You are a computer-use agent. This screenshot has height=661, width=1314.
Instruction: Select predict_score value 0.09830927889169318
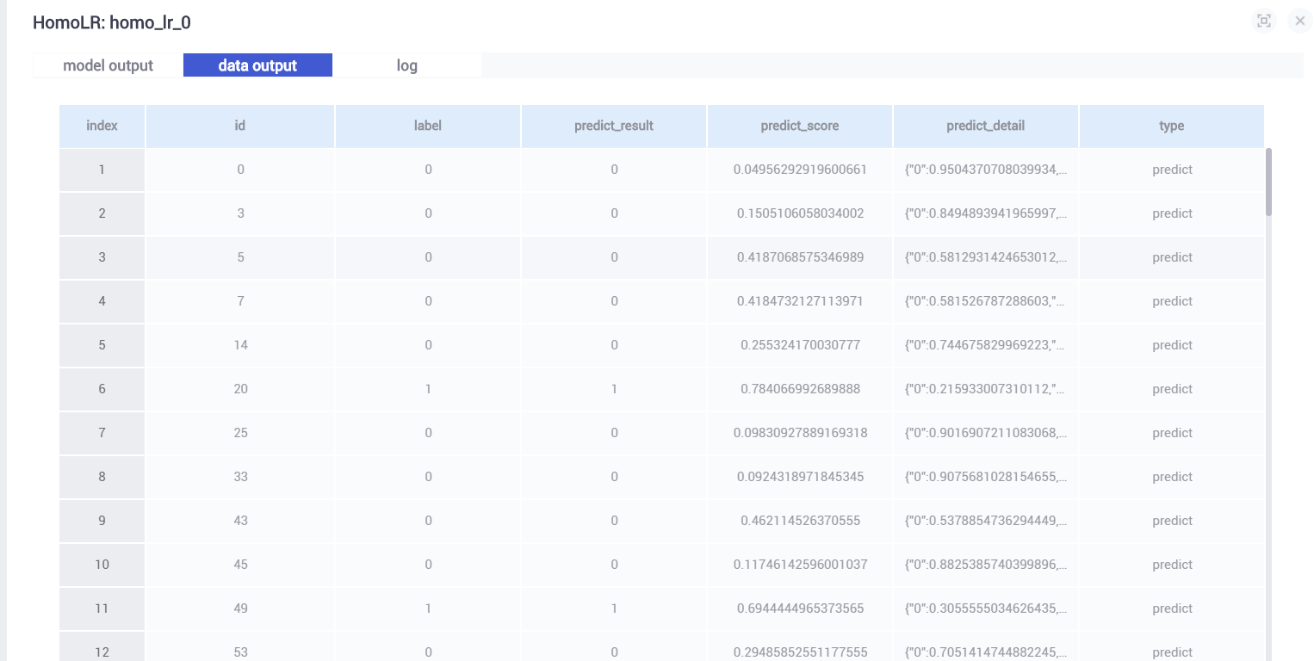(800, 433)
